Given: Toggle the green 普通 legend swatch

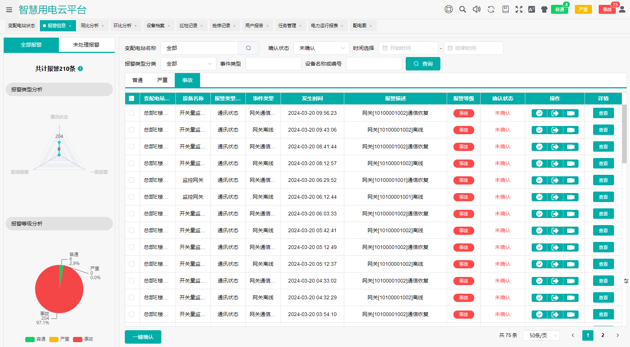Looking at the screenshot, I should 30,340.
